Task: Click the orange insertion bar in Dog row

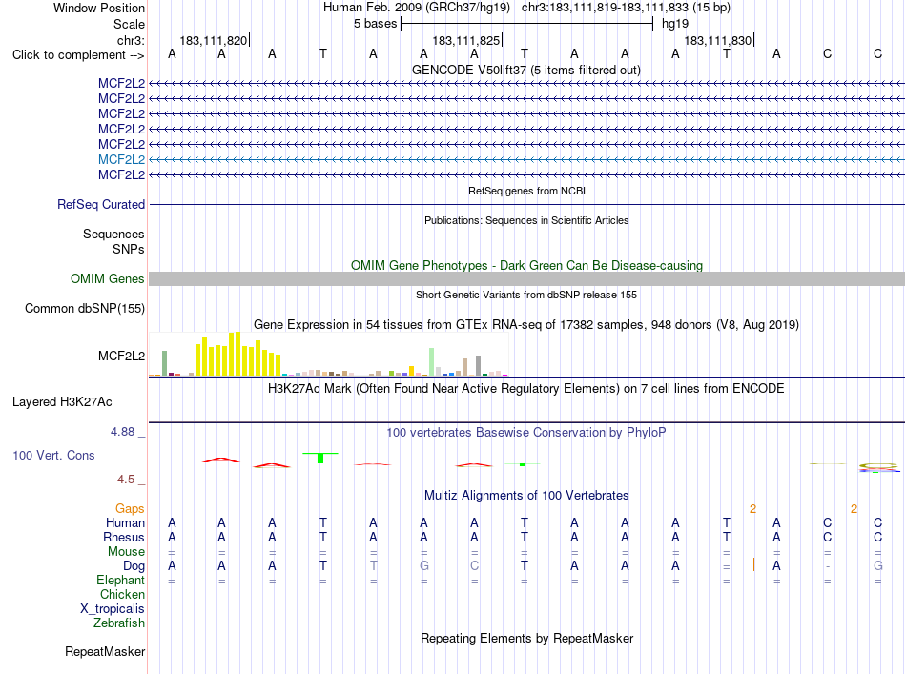Action: click(753, 564)
